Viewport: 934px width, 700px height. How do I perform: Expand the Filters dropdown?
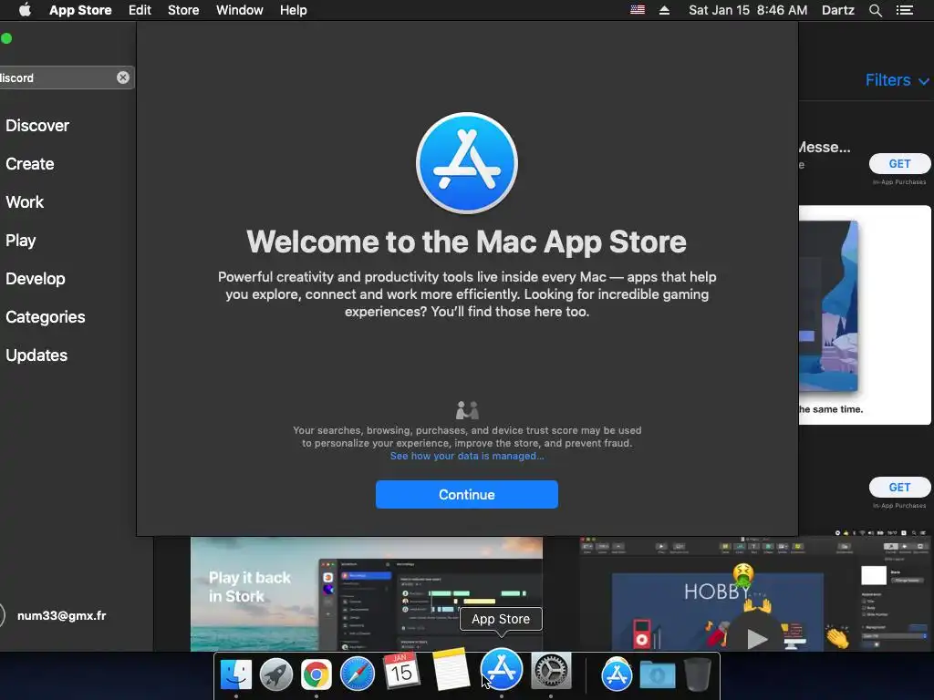[x=897, y=80]
